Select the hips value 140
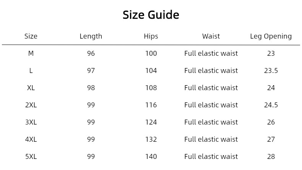 151,157
